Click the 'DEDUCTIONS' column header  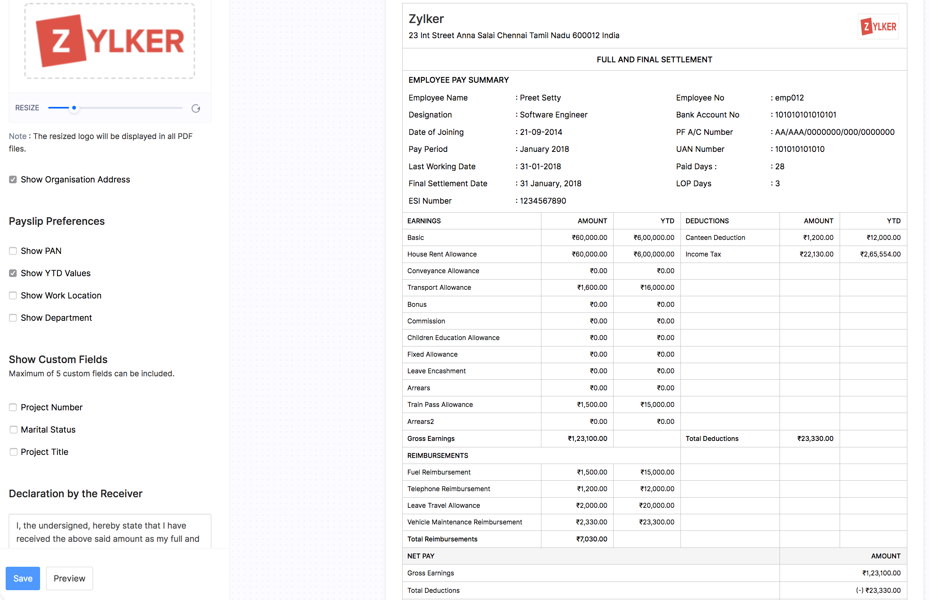pos(707,221)
